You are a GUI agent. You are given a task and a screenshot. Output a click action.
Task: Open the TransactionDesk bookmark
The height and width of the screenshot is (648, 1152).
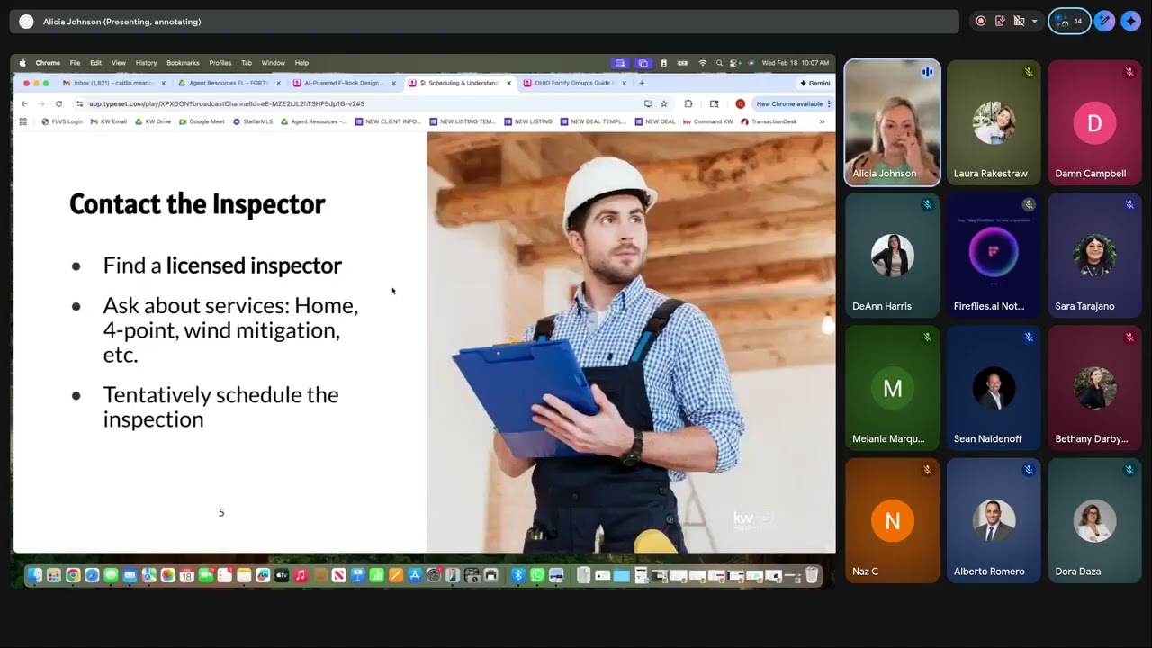pyautogui.click(x=769, y=121)
